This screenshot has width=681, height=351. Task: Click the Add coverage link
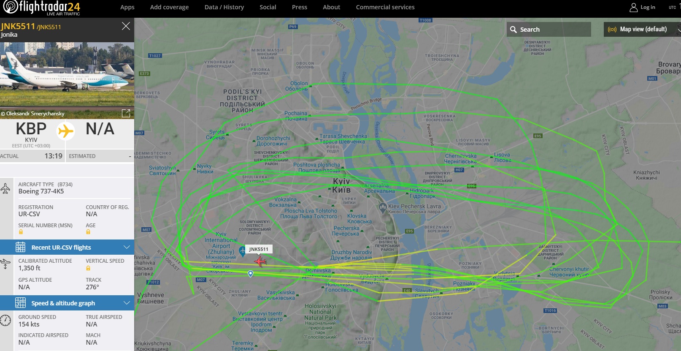169,7
